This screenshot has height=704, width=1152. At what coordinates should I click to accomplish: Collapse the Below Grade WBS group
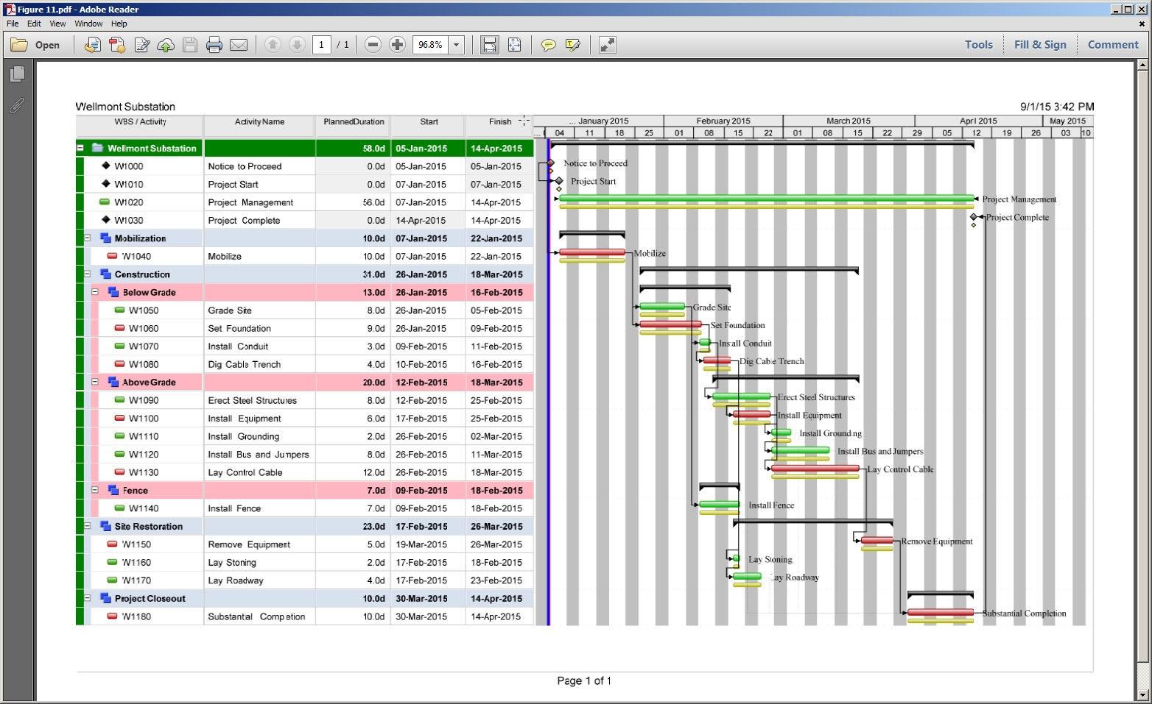[95, 292]
